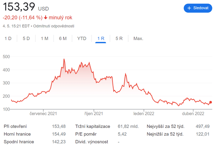Show the 5 R range tab
The height and width of the screenshot is (145, 218).
point(119,39)
